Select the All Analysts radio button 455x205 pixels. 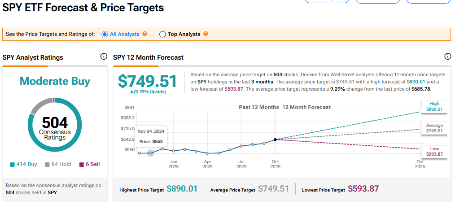click(105, 34)
